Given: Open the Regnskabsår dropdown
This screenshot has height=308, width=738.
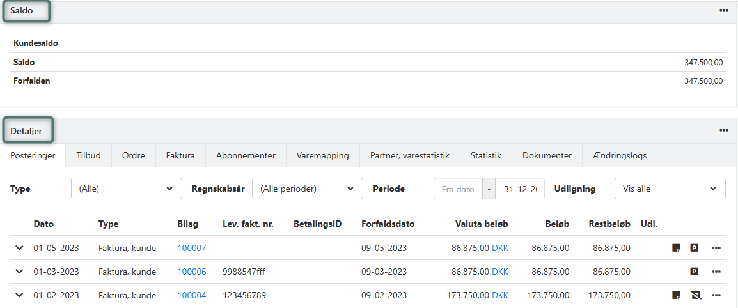Looking at the screenshot, I should (x=308, y=189).
